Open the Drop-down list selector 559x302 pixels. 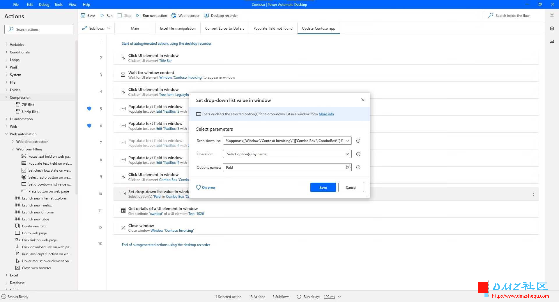point(348,141)
